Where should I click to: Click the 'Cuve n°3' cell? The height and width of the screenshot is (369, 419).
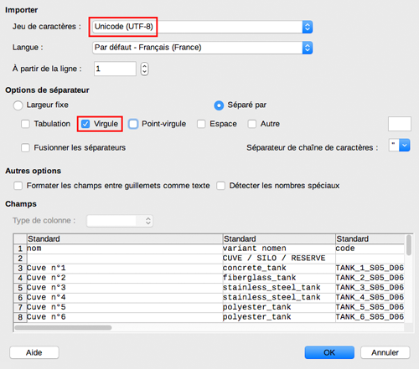click(125, 288)
